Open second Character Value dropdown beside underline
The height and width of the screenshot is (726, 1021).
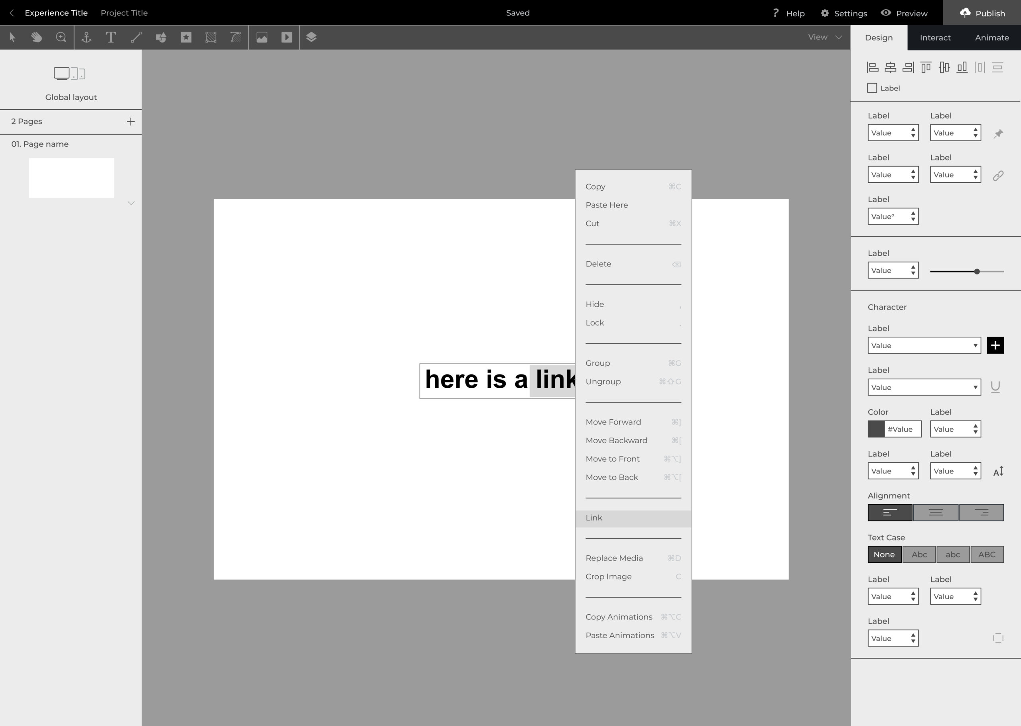point(924,387)
